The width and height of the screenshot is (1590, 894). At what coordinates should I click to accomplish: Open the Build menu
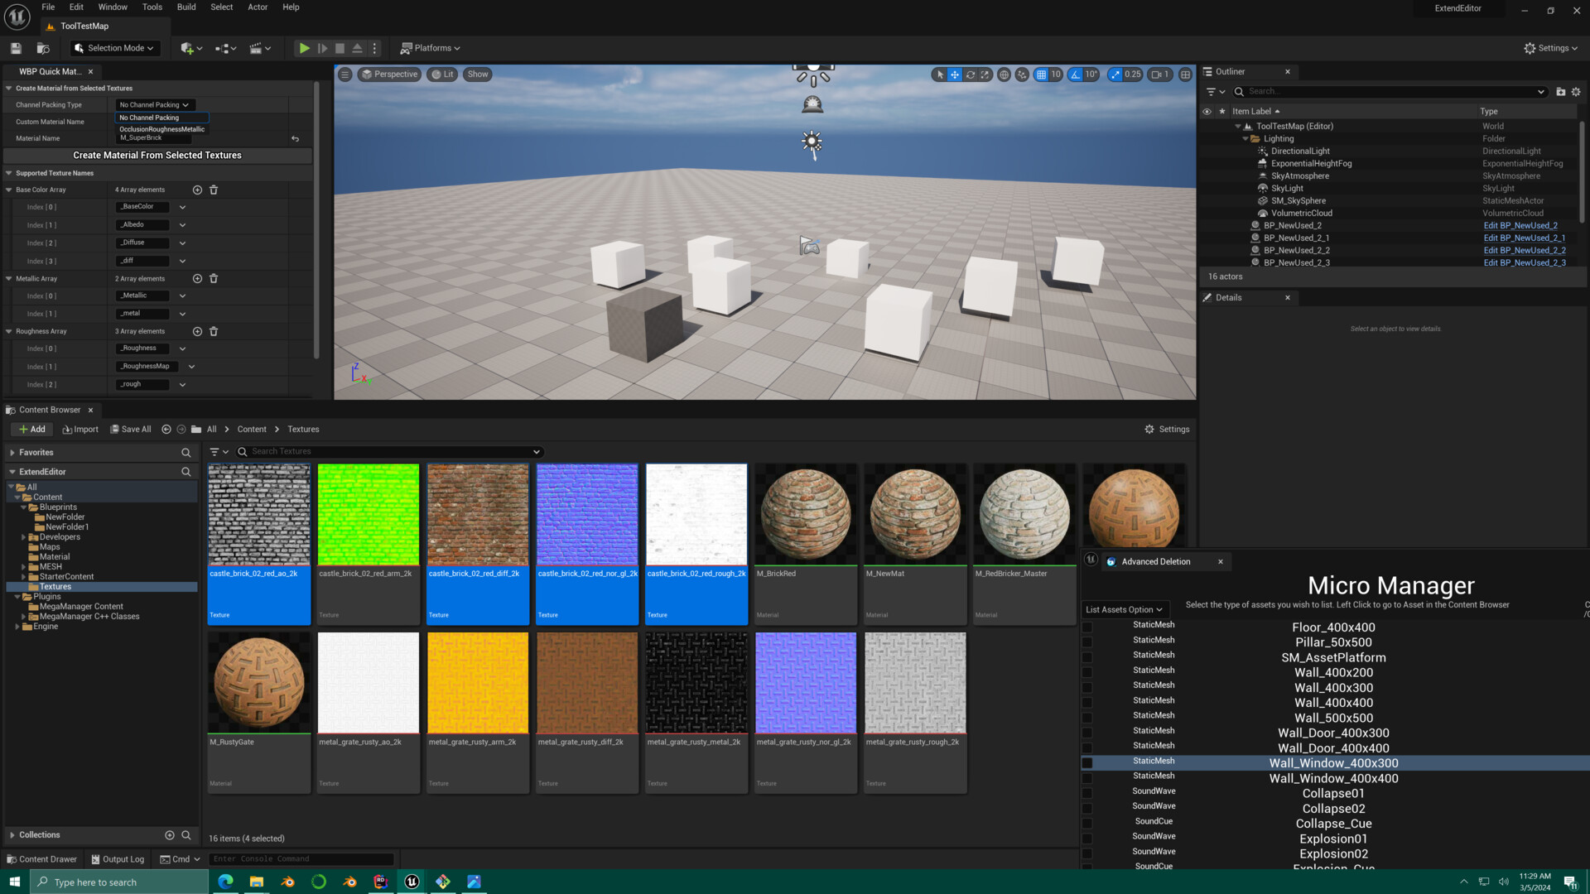(185, 7)
